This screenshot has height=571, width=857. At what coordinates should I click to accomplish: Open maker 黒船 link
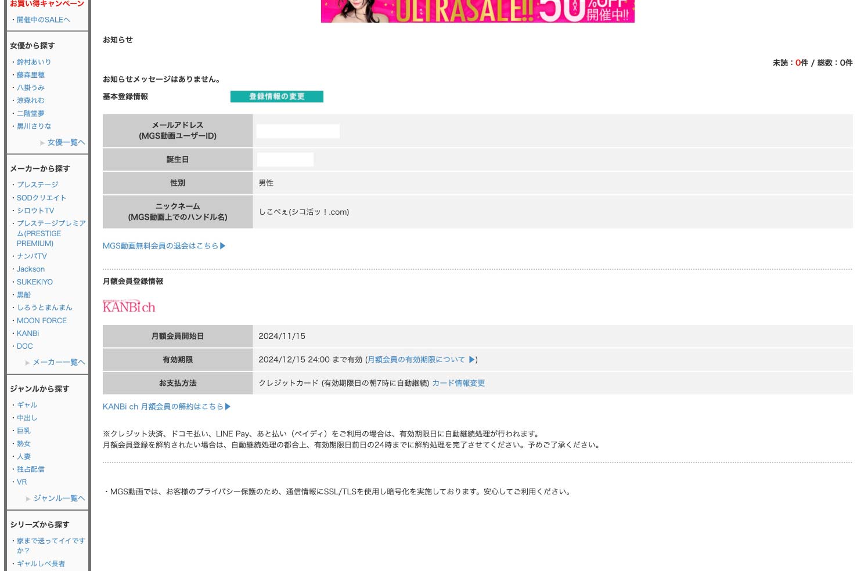coord(24,295)
